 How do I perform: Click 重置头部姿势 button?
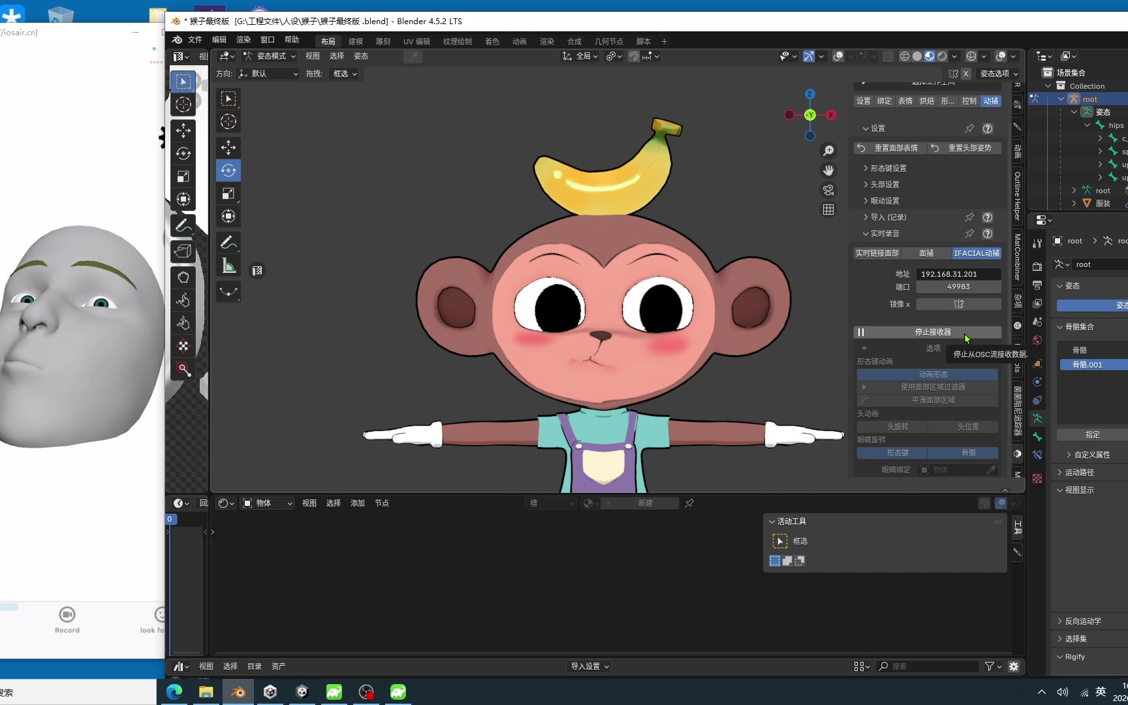[963, 148]
